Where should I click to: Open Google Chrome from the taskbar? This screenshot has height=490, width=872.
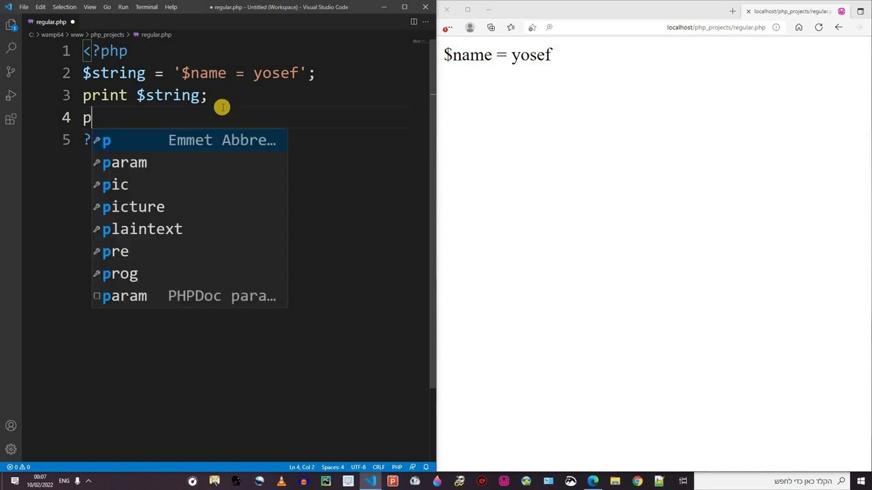(637, 481)
